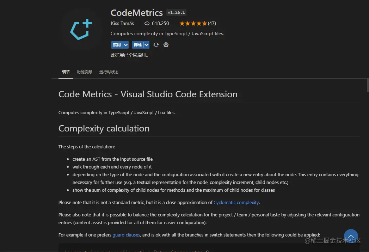369x252 pixels.
Task: Click the 禁用 (disable) button
Action: [117, 45]
